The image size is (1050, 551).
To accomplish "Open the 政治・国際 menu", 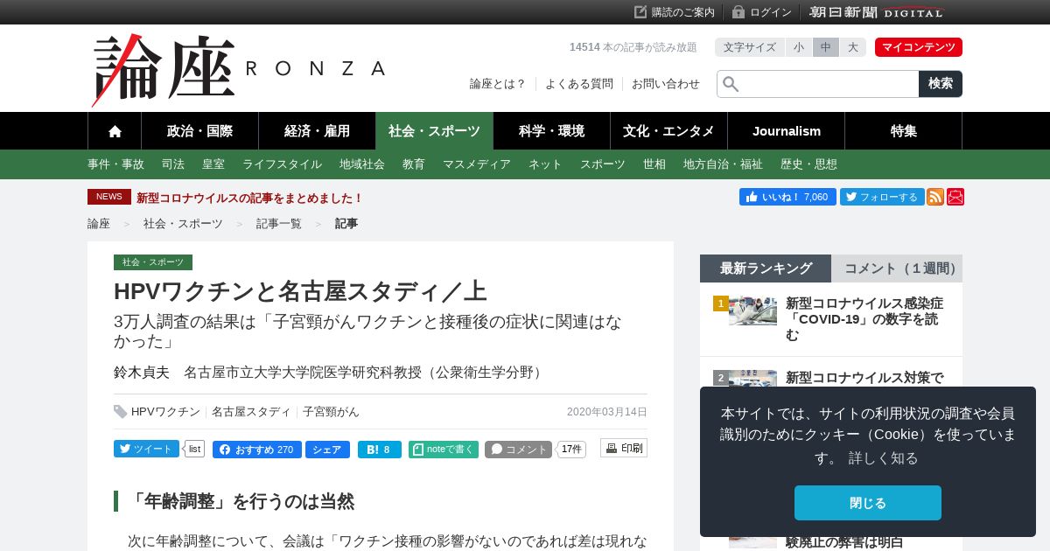I will point(200,131).
